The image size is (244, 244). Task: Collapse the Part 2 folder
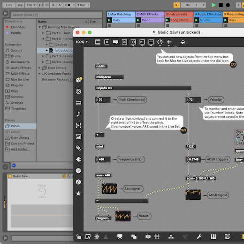pyautogui.click(x=43, y=39)
